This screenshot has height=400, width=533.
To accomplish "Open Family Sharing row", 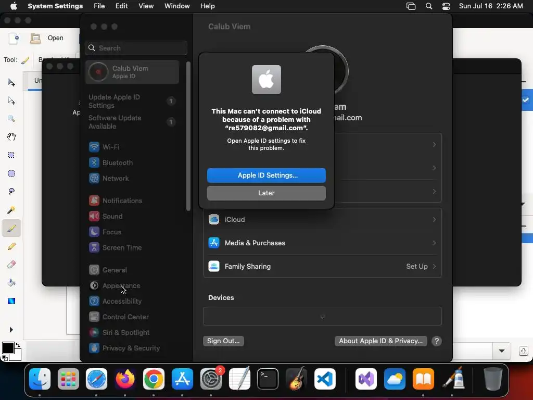I will 322,266.
